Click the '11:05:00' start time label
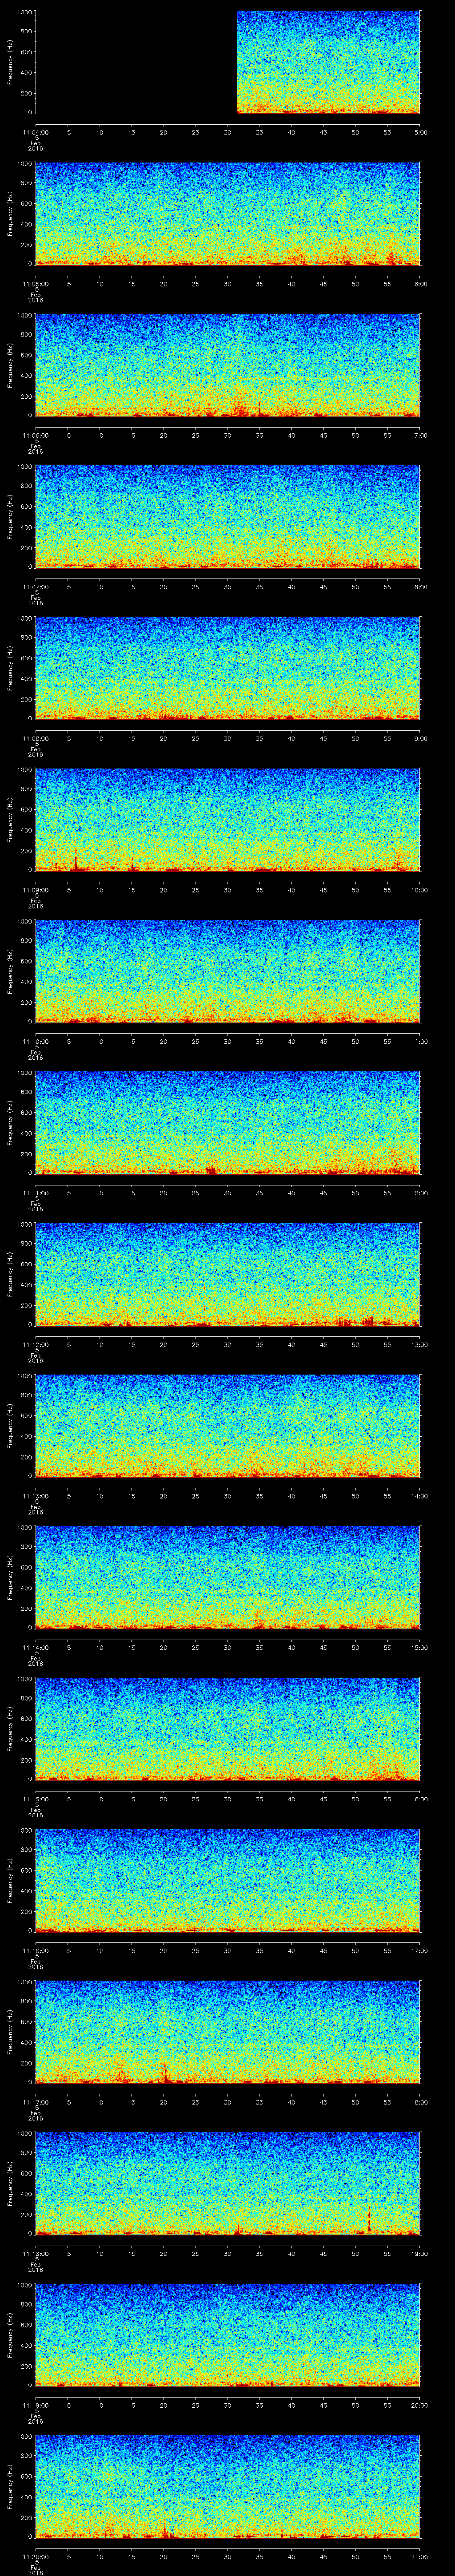The width and height of the screenshot is (455, 2576). click(x=36, y=284)
